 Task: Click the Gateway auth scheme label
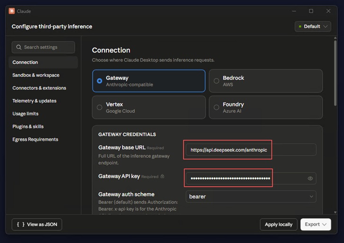click(x=126, y=194)
